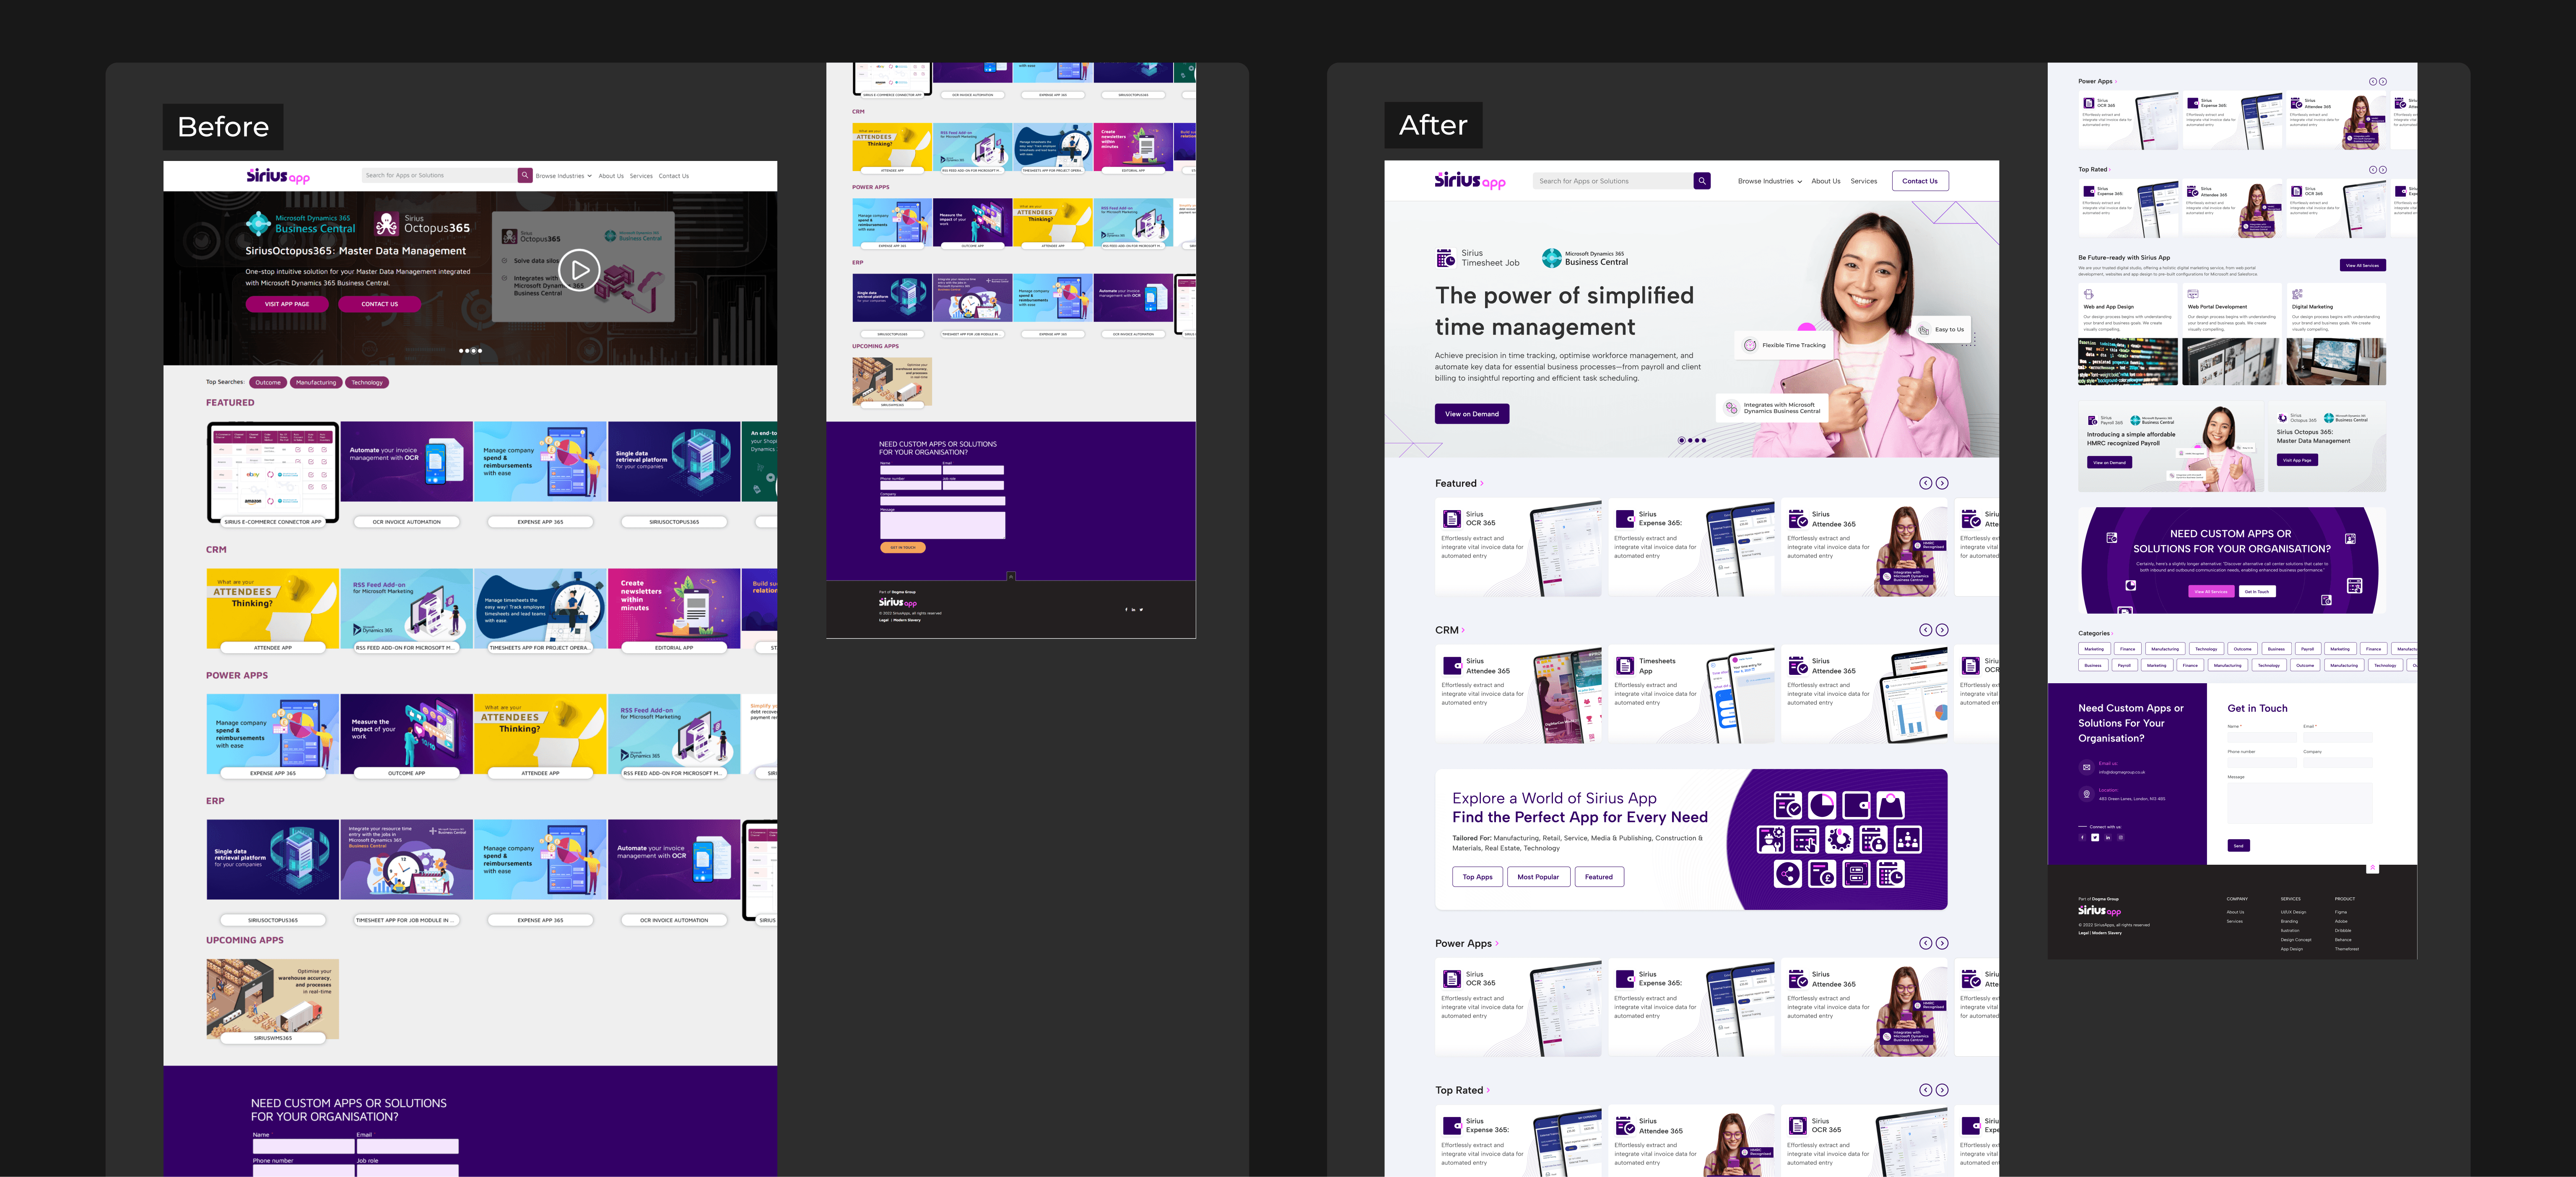
Task: Select the last carousel dot in Before hero
Action: coord(480,351)
